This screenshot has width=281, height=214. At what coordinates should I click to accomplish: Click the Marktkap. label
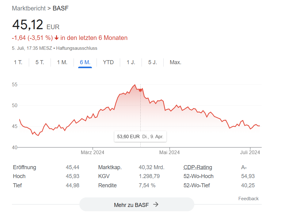point(110,167)
